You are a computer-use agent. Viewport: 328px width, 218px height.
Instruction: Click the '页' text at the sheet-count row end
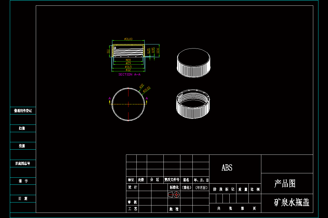click(x=254, y=208)
